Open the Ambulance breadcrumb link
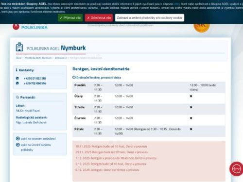243x182 pixels. click(61, 58)
